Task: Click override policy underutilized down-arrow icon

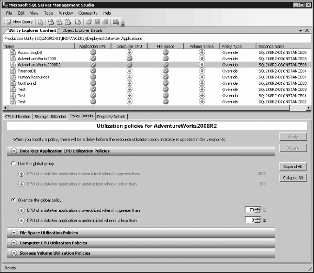Action: (21, 220)
